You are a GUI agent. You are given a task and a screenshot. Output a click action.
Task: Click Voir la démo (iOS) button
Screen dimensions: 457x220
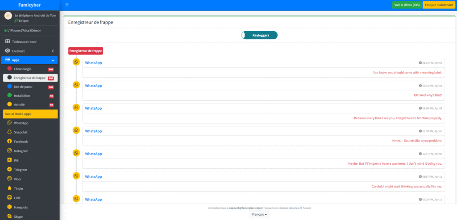[x=407, y=5]
